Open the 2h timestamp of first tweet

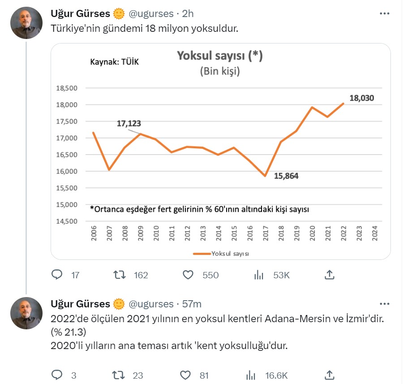[188, 14]
